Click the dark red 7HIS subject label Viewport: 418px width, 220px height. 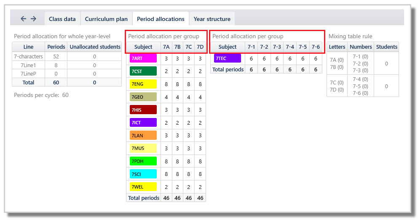coord(143,110)
